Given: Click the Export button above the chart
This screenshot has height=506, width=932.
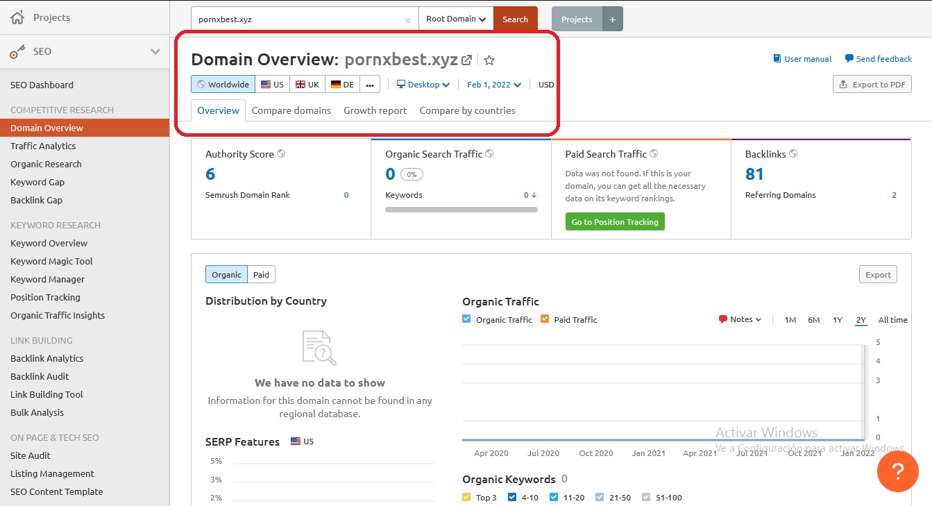Looking at the screenshot, I should click(x=878, y=275).
